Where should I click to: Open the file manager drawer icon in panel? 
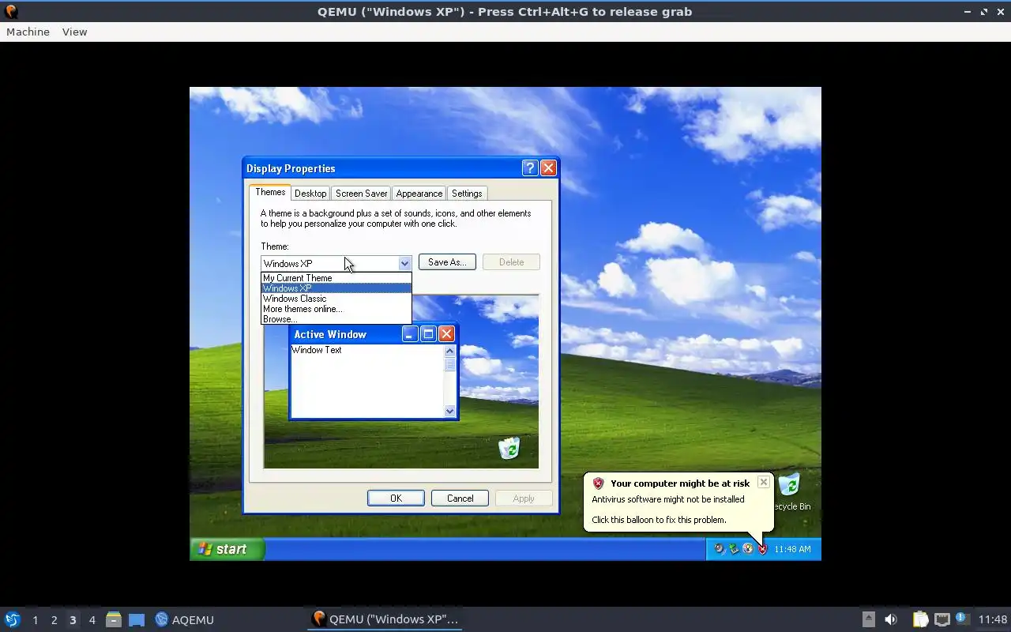(x=114, y=619)
